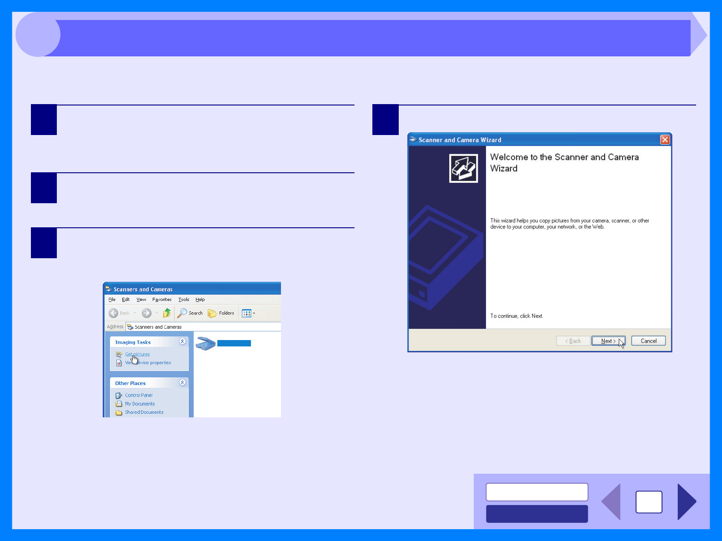Click the Views icon in the toolbar
Screen dimensions: 722x541
246,313
